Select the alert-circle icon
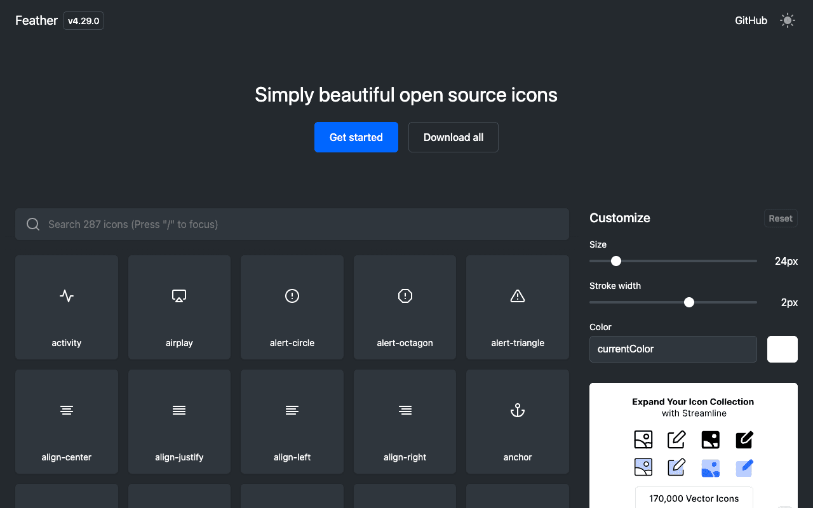813x508 pixels. click(x=292, y=307)
